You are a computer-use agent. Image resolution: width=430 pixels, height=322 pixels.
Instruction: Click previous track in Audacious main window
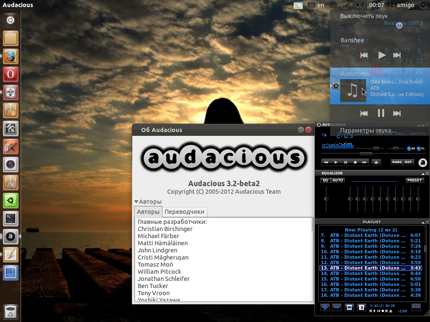(326, 162)
